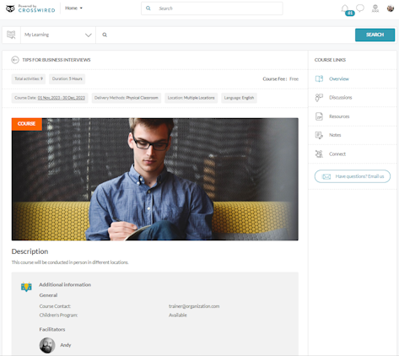Click the course date range link
399x356 pixels.
pyautogui.click(x=62, y=98)
